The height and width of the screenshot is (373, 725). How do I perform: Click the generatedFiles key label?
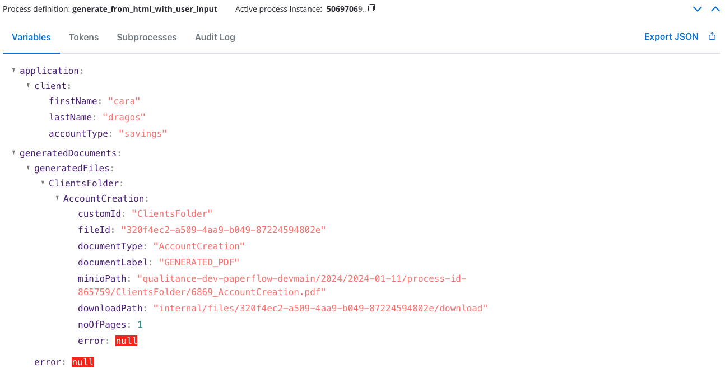[72, 168]
